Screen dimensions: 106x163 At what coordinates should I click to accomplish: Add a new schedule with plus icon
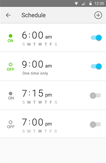pos(98,15)
